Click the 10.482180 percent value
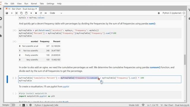Image resolution: width=190 pixels, height=107 pixels. 56,60
